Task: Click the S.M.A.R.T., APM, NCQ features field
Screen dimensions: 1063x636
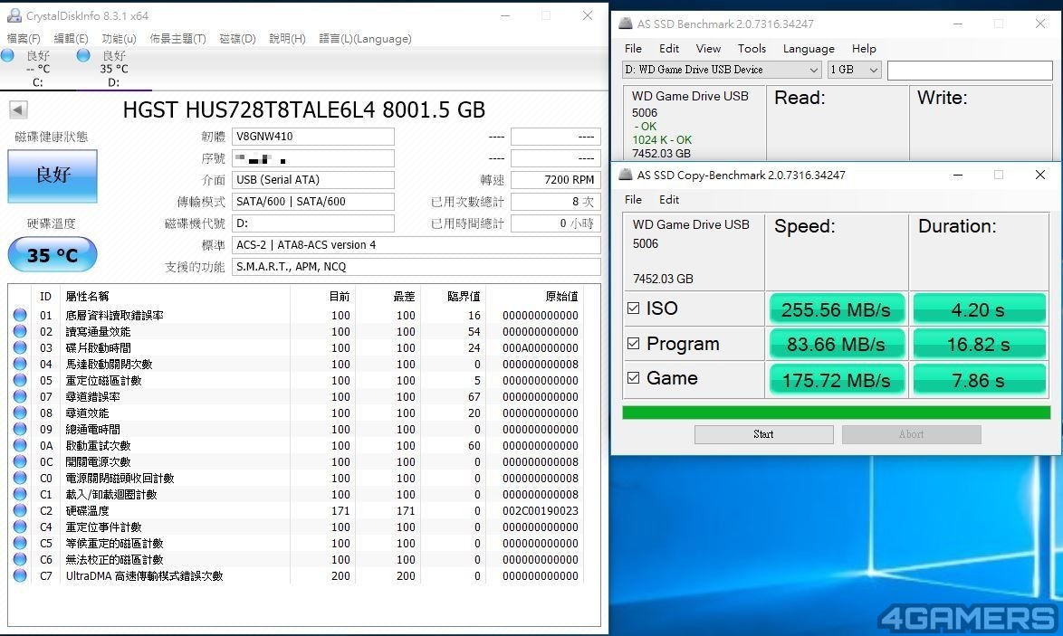Action: [x=416, y=267]
